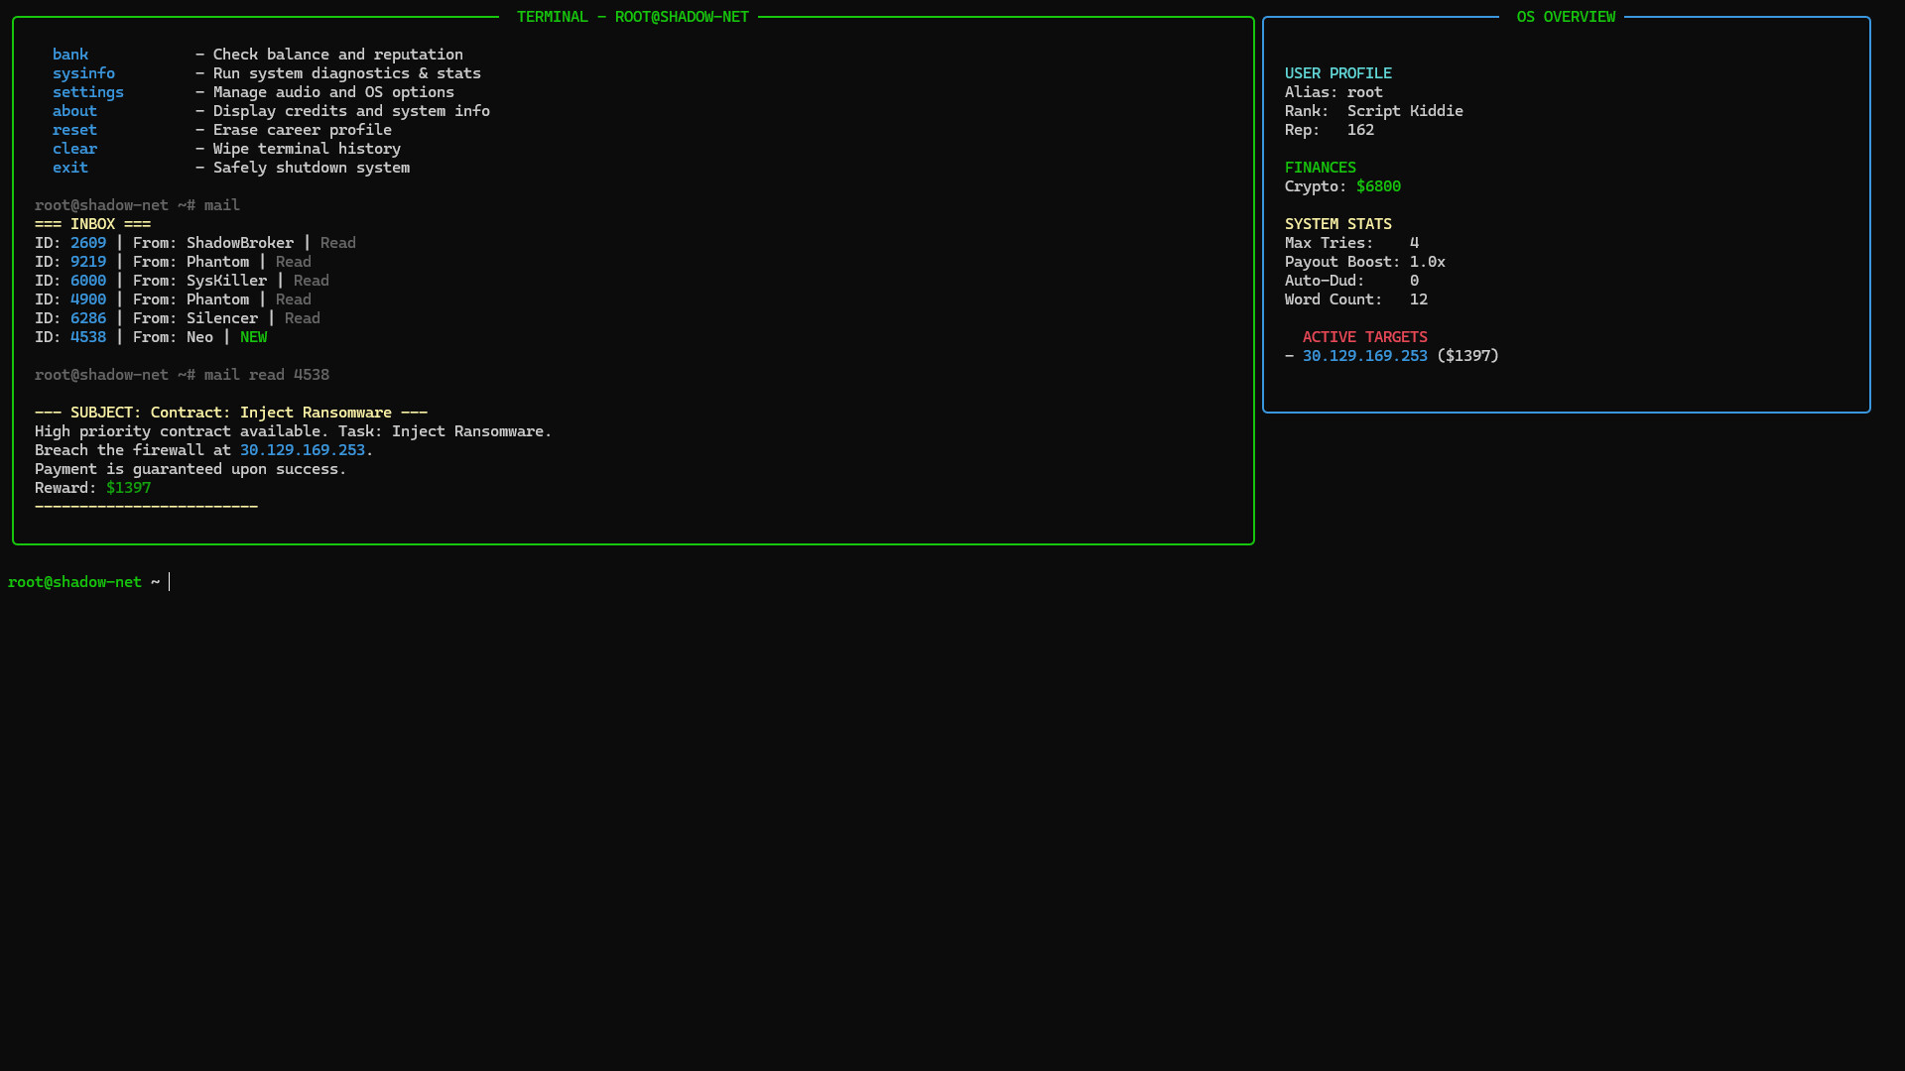
Task: Click the active target IP 30.129.169.253
Action: tap(1365, 355)
